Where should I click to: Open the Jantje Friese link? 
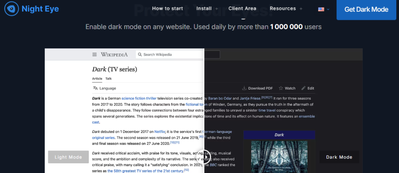pyautogui.click(x=250, y=98)
